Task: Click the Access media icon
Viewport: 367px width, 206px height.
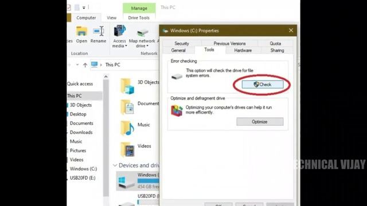Action: pos(120,31)
